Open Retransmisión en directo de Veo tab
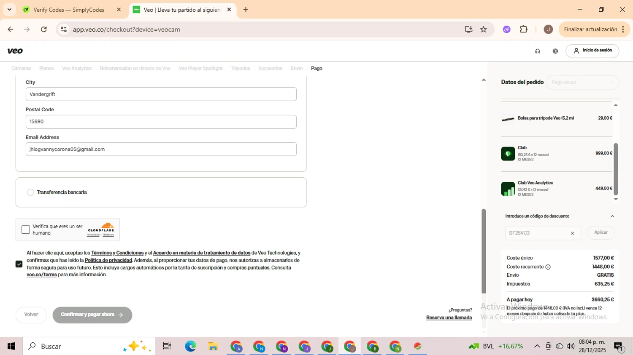 click(x=135, y=68)
